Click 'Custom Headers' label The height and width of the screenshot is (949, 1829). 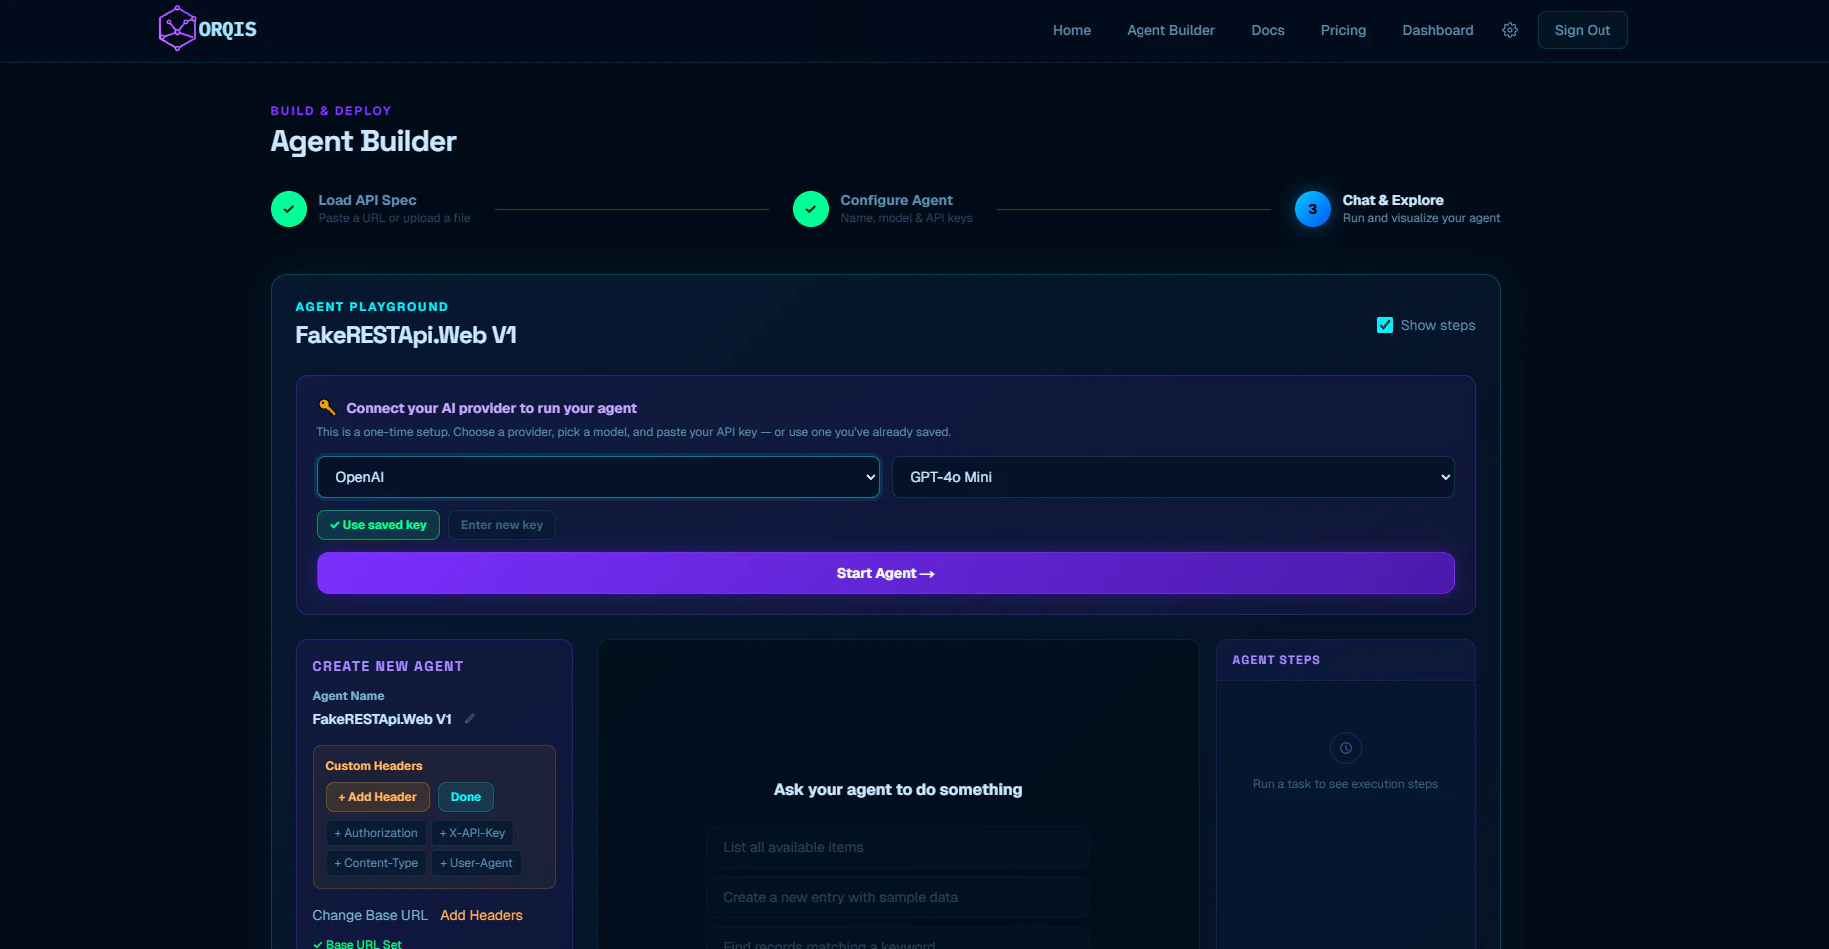(x=374, y=766)
